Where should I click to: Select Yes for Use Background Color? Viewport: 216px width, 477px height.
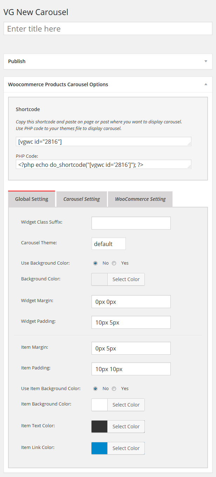point(114,263)
